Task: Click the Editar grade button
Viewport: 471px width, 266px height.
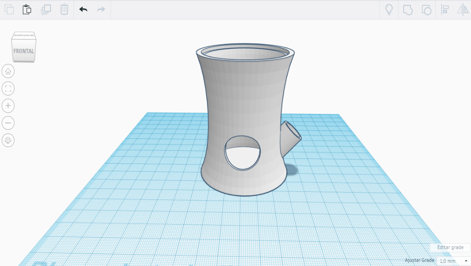Action: coord(450,247)
